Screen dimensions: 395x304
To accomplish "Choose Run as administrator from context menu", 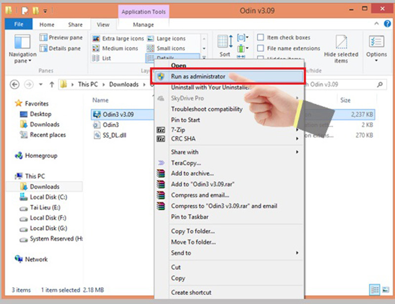I will point(198,76).
